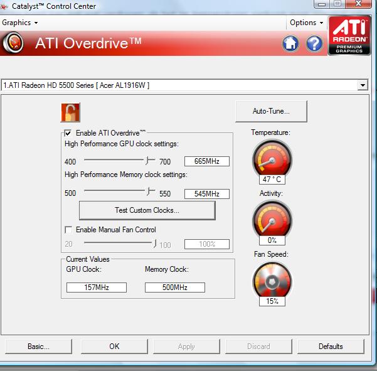Minimize the Catalyst Control Center window

pos(322,4)
